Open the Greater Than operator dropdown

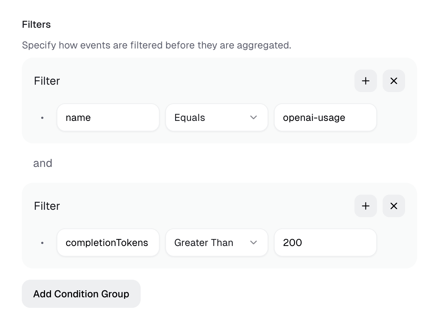(x=216, y=242)
